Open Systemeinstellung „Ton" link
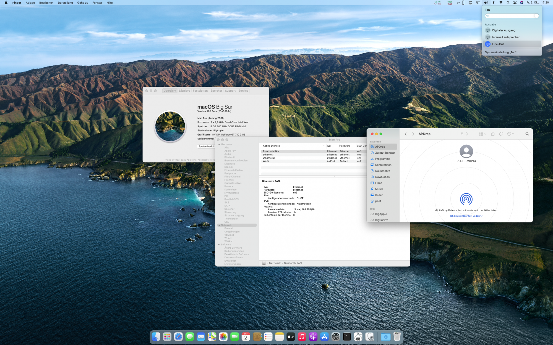553x345 pixels. tap(502, 52)
